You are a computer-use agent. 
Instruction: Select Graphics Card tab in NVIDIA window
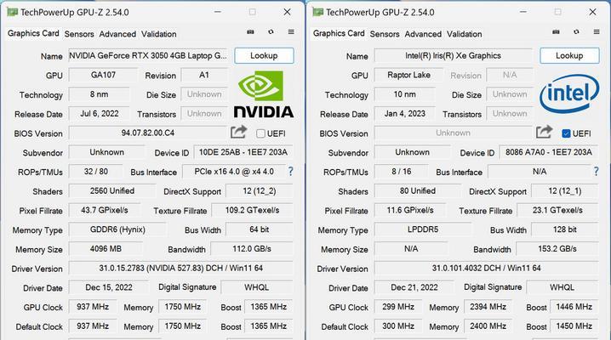[x=33, y=33]
